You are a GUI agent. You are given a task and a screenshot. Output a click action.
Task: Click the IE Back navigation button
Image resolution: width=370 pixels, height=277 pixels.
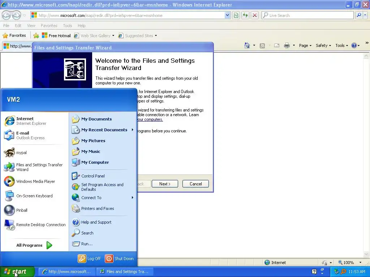[7, 15]
